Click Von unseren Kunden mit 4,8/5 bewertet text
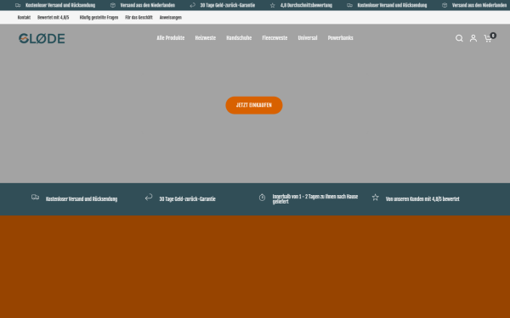Screen dimensions: 510x318 coord(422,199)
